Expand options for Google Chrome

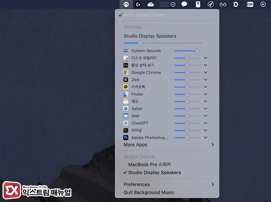[x=206, y=72]
